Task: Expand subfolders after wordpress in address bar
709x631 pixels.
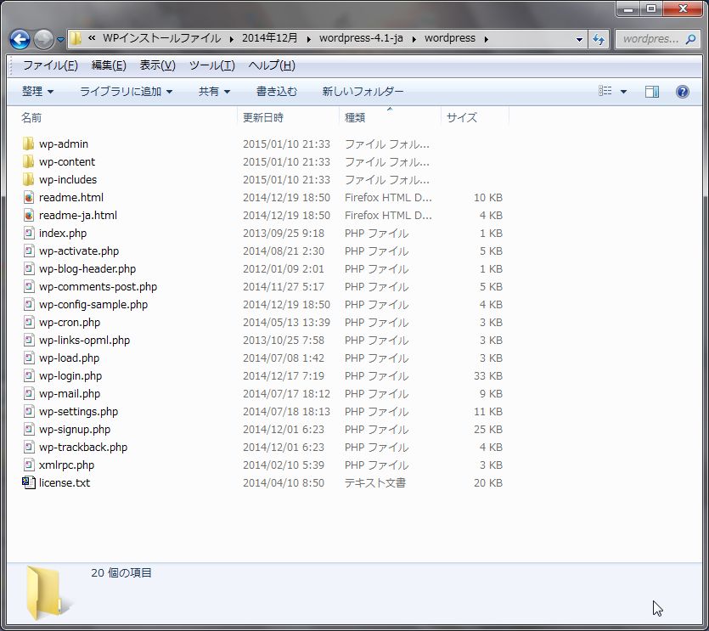Action: pos(486,39)
